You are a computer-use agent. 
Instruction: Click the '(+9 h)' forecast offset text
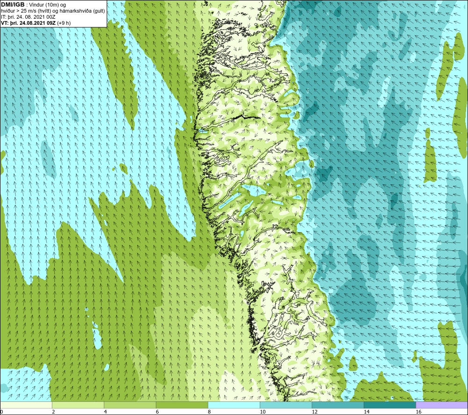[x=64, y=23]
